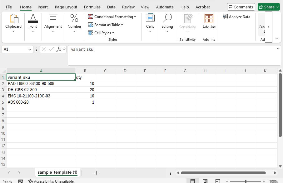Open the File menu
This screenshot has height=183, width=283.
[9, 7]
